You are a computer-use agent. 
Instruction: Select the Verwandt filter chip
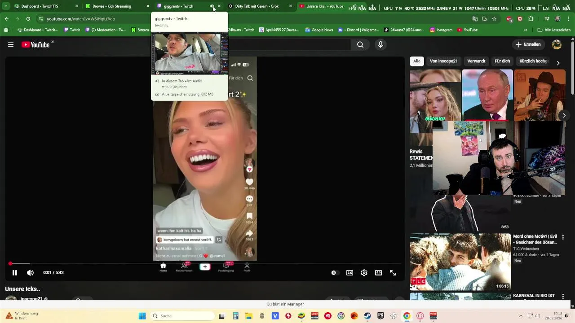(x=476, y=61)
